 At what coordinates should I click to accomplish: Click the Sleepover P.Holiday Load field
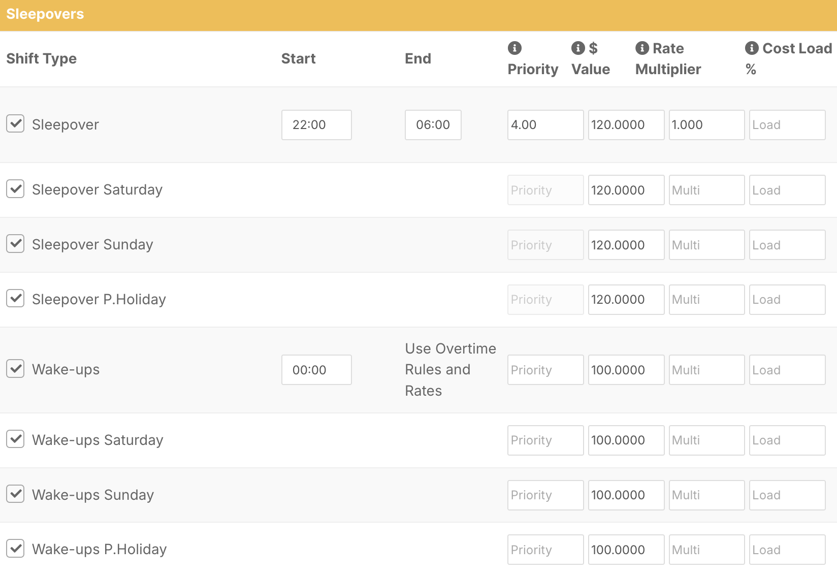pos(787,300)
